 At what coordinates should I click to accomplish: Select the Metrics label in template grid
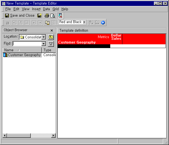click(103, 37)
